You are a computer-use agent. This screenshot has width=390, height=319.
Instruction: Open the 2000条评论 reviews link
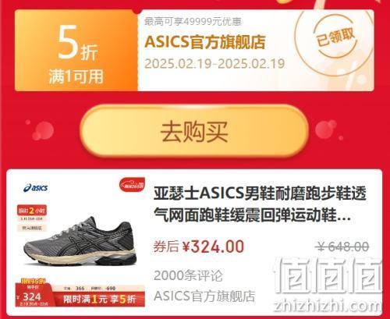(x=188, y=275)
